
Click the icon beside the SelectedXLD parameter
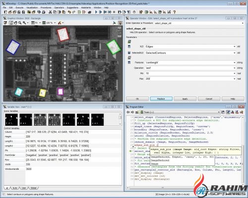click(x=129, y=52)
